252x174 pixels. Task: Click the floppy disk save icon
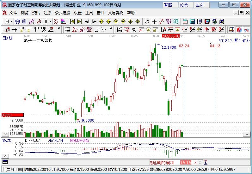point(207,21)
